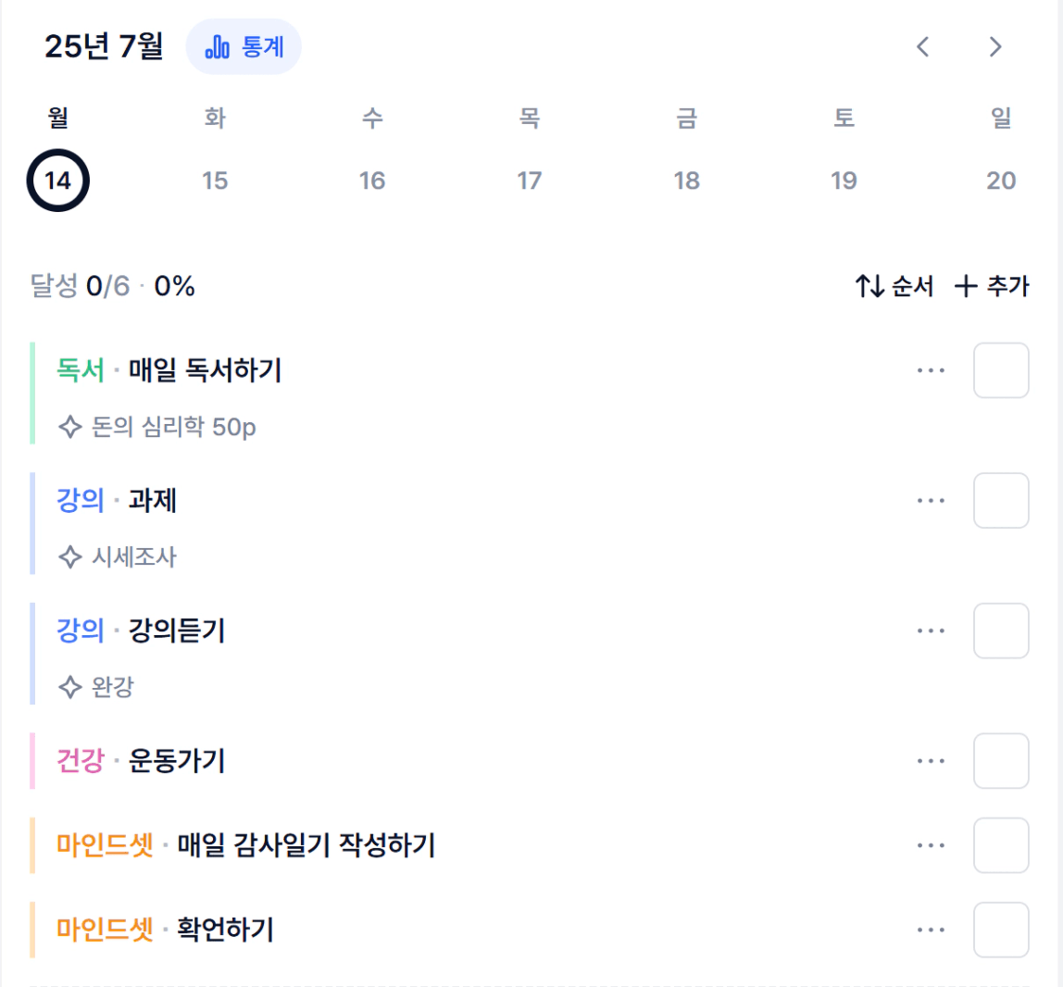Open the 통계 statistics chart button
Viewport: 1063px width, 987px height.
[x=244, y=47]
